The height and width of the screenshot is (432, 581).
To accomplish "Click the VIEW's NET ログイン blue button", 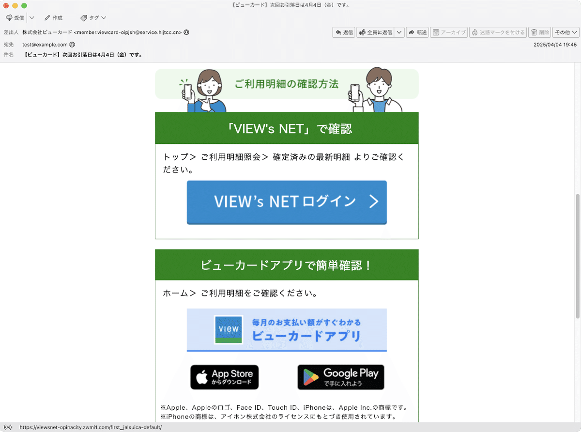I will 287,202.
